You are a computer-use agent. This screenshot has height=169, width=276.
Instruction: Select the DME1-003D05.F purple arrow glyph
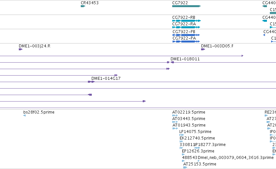tap(203, 49)
